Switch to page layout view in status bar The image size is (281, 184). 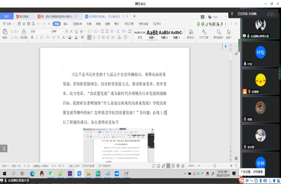pos(169,166)
